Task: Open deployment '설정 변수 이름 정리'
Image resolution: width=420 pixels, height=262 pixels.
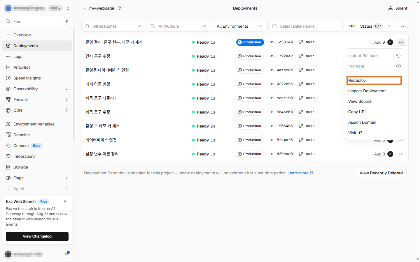Action: [102, 154]
